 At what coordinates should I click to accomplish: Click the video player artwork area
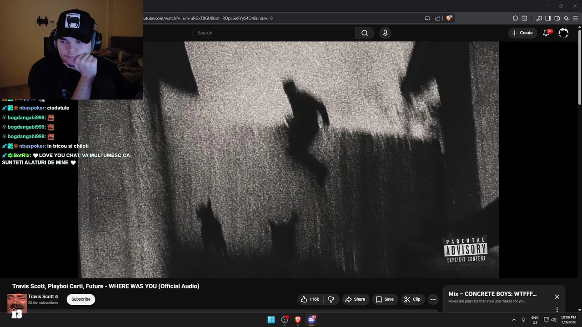point(288,159)
